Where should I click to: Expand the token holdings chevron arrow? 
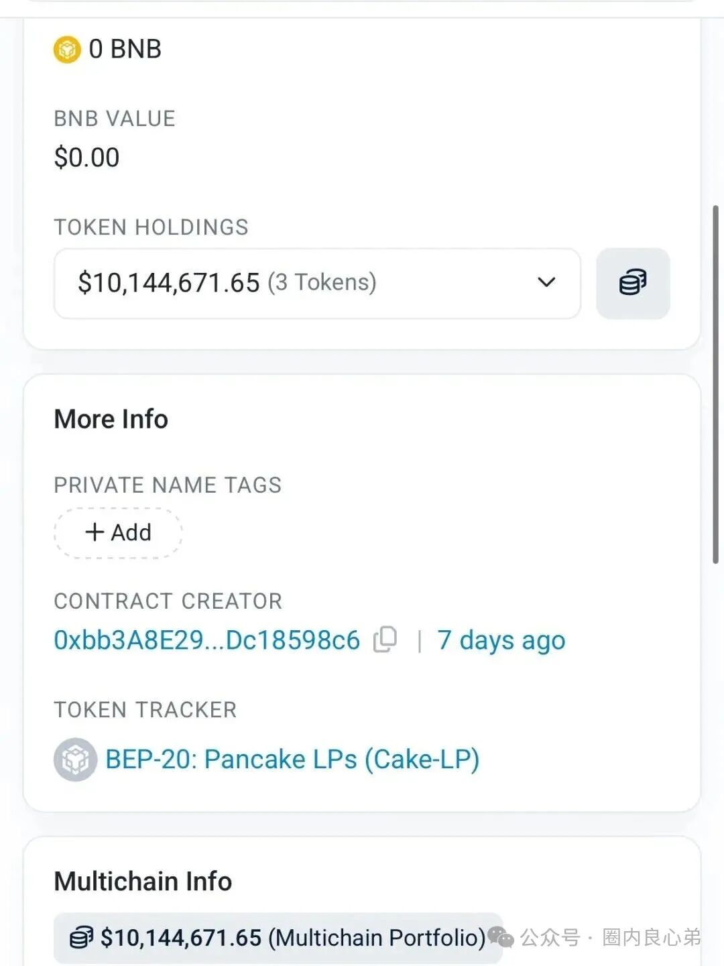tap(546, 282)
